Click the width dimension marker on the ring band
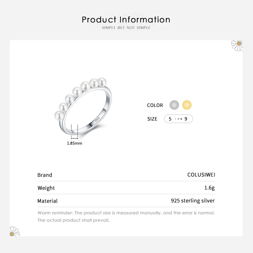Screen dimensions: 253x253 point(74,132)
